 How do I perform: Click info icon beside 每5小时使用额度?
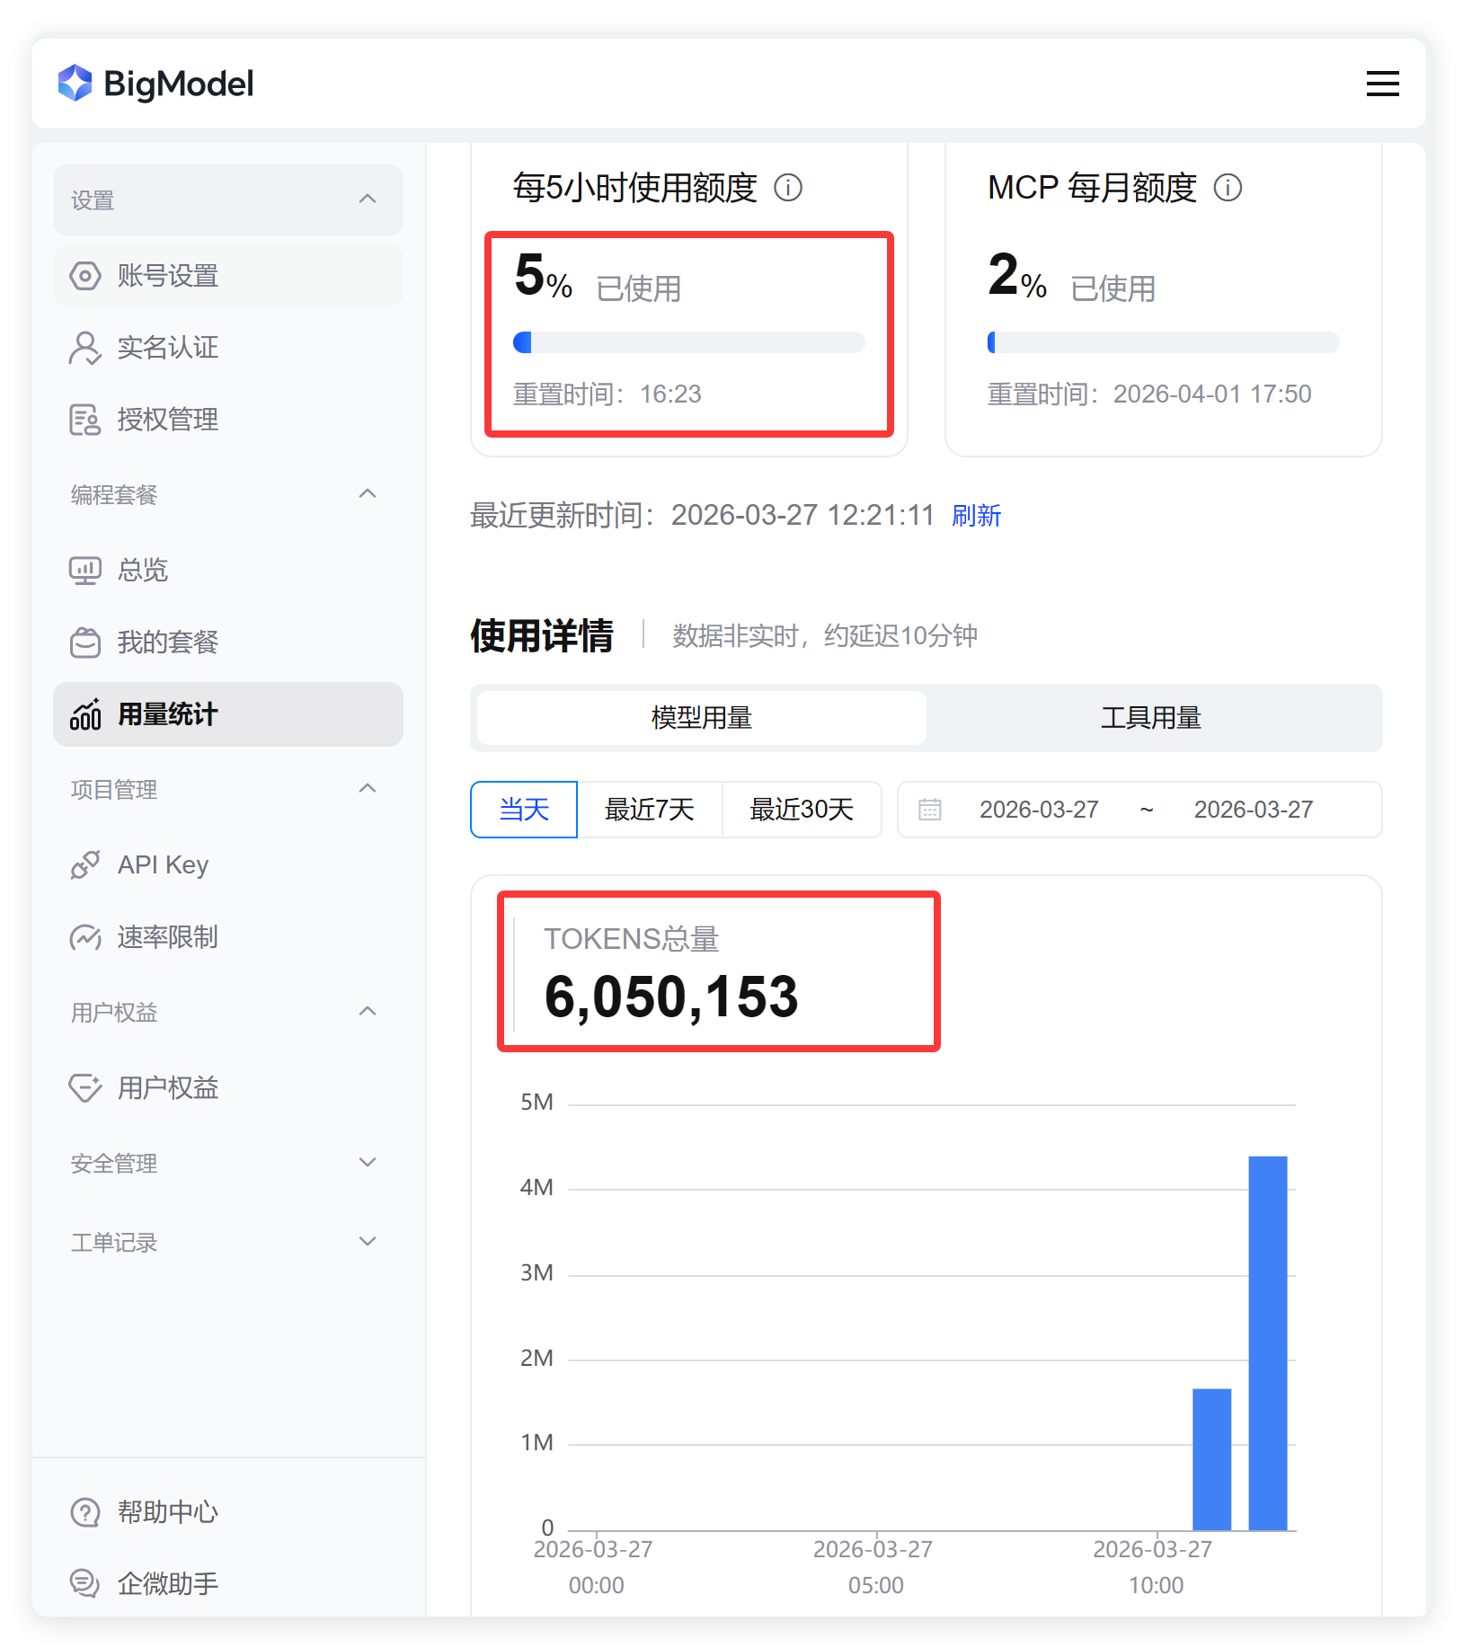point(788,188)
